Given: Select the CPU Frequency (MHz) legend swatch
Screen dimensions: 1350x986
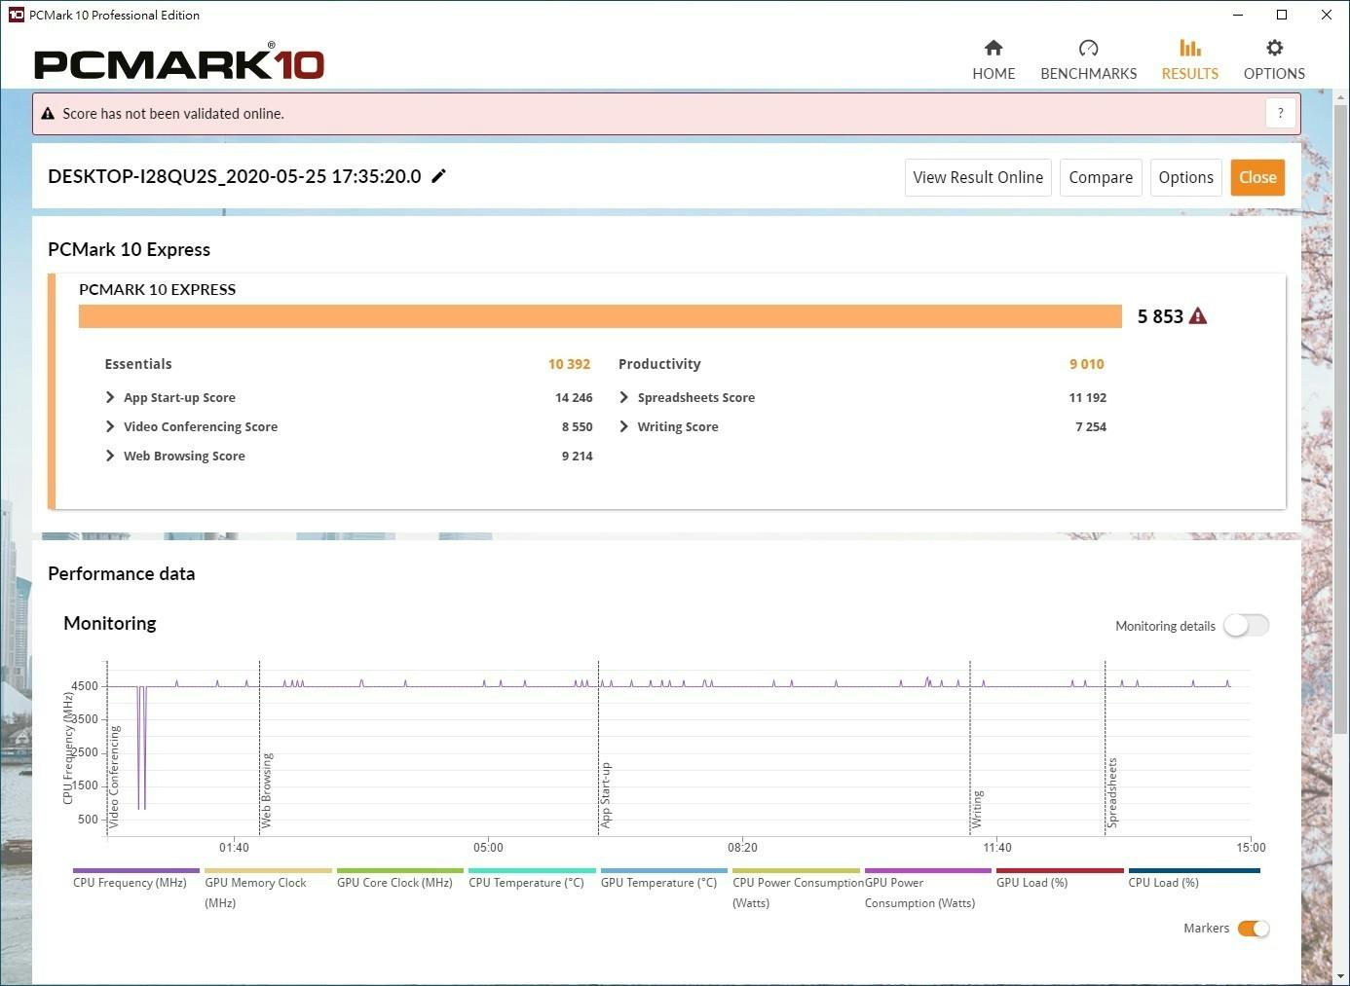Looking at the screenshot, I should [x=135, y=871].
